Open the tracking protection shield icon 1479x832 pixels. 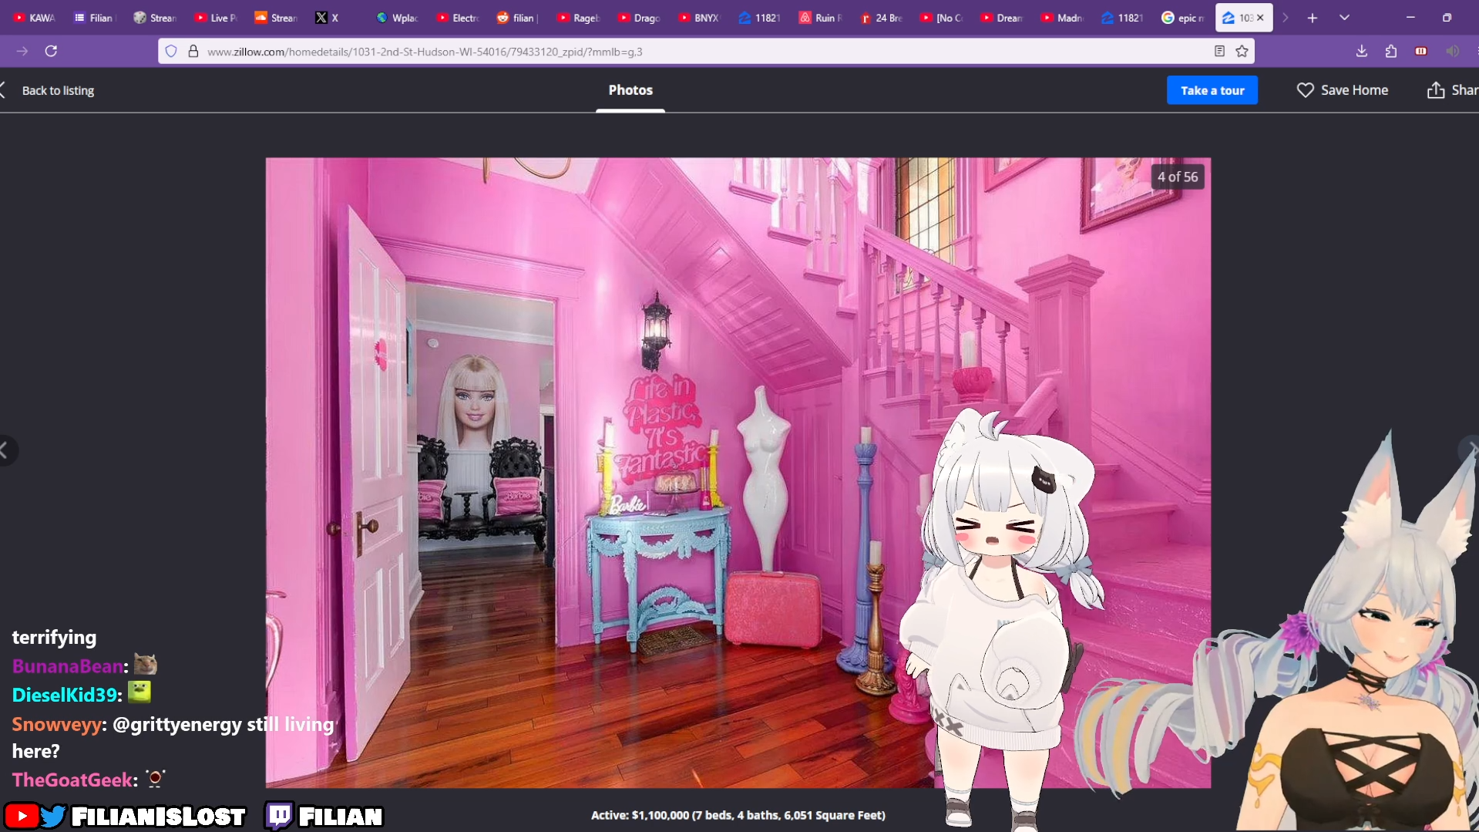(171, 52)
